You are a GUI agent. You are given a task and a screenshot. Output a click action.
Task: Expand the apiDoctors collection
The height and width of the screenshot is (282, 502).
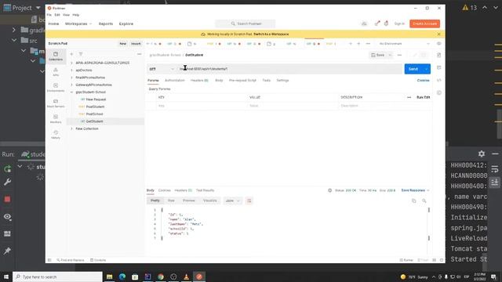coord(71,70)
